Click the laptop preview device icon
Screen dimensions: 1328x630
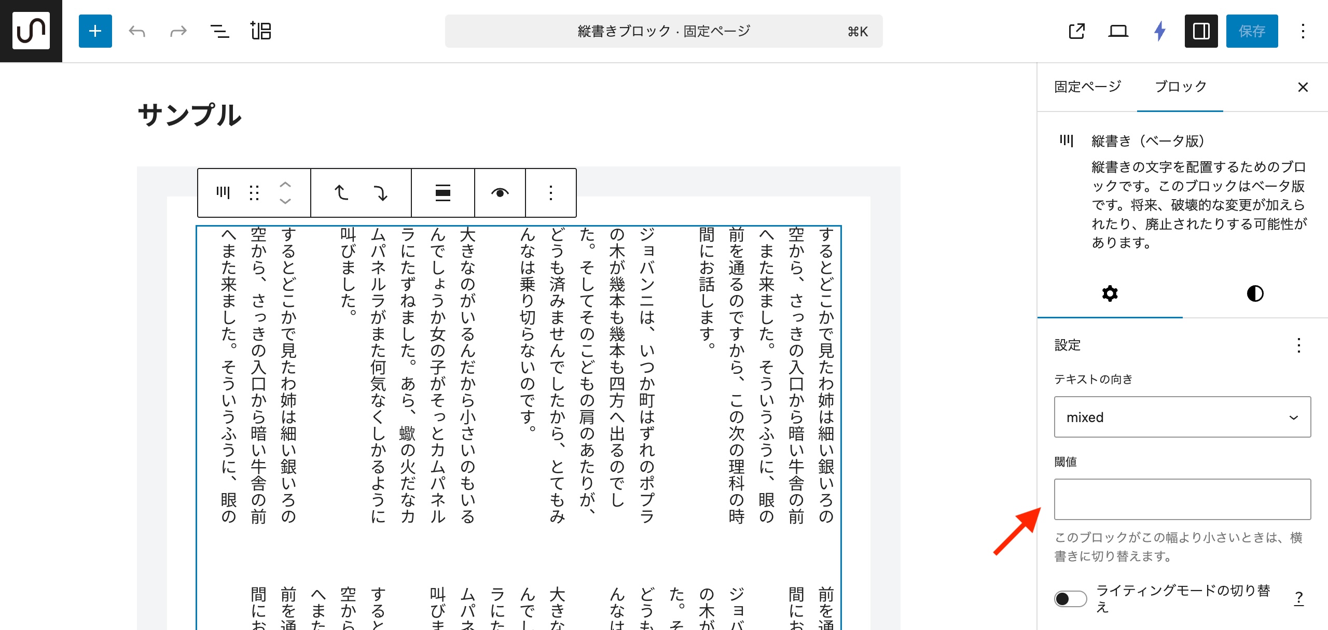click(x=1118, y=31)
